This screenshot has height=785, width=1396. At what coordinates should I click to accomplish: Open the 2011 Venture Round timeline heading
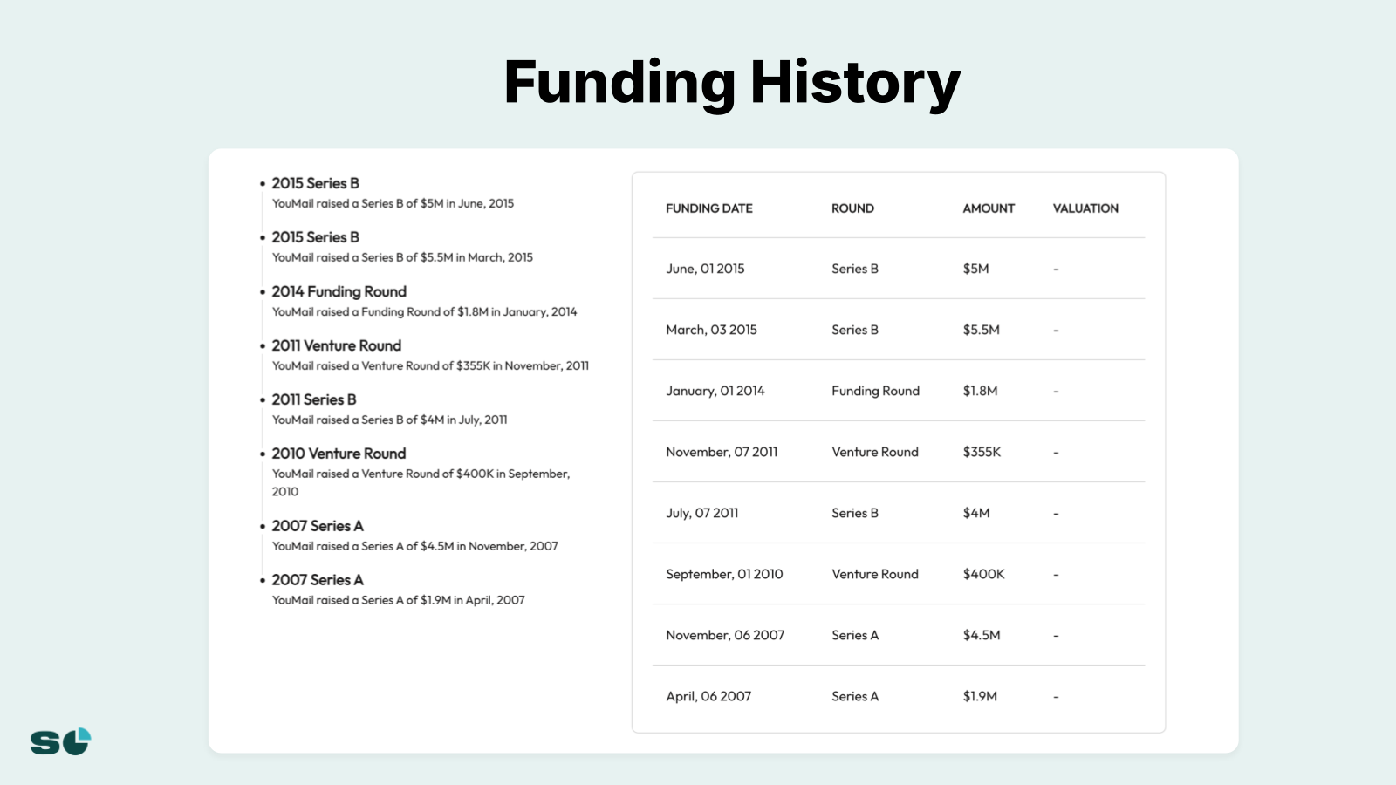[x=336, y=345]
